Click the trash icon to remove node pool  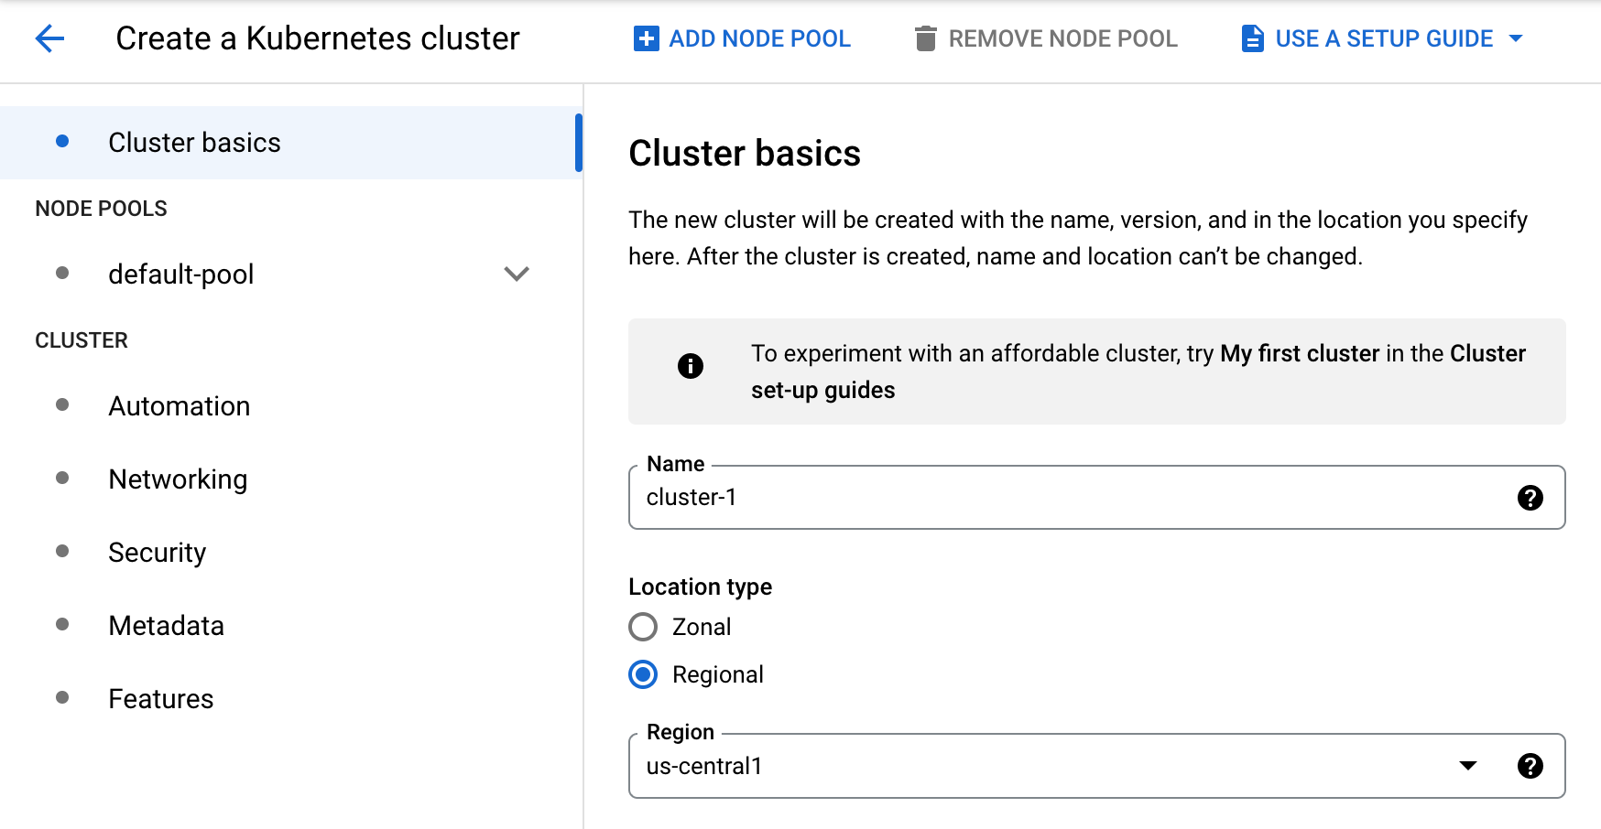click(x=926, y=38)
